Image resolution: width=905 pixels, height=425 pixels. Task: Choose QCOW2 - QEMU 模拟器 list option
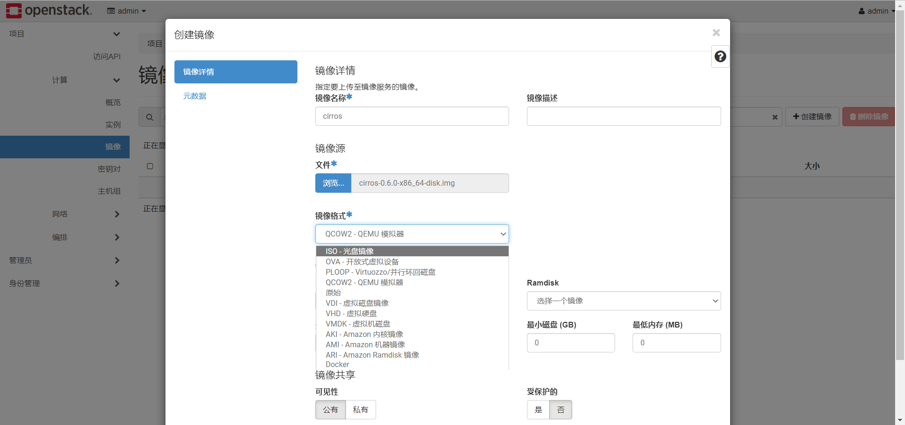pyautogui.click(x=412, y=282)
